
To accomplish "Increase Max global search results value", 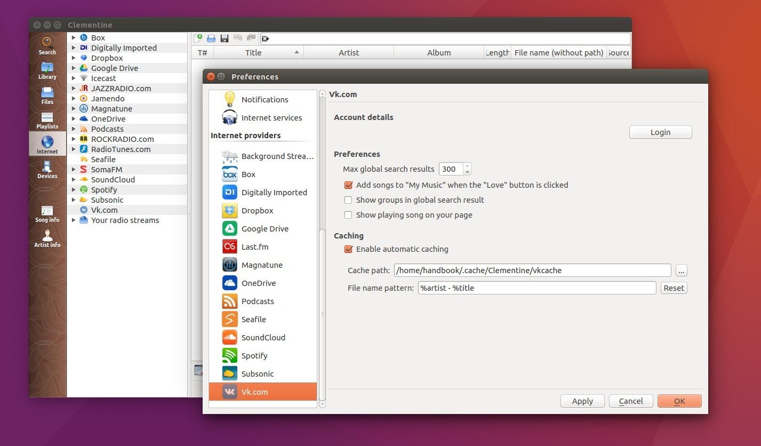I will point(468,166).
